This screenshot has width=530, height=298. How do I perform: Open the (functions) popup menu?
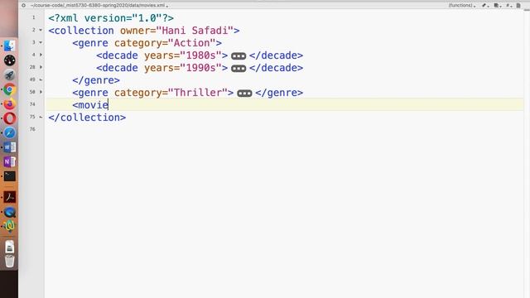[x=461, y=6]
